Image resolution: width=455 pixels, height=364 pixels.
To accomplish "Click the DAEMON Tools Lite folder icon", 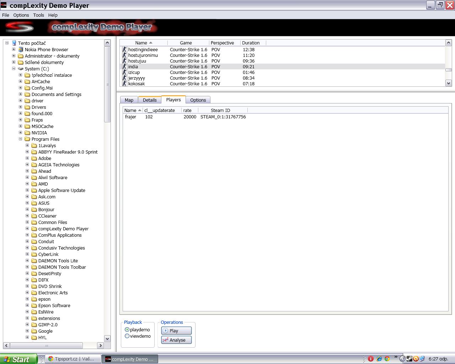I will (x=34, y=261).
